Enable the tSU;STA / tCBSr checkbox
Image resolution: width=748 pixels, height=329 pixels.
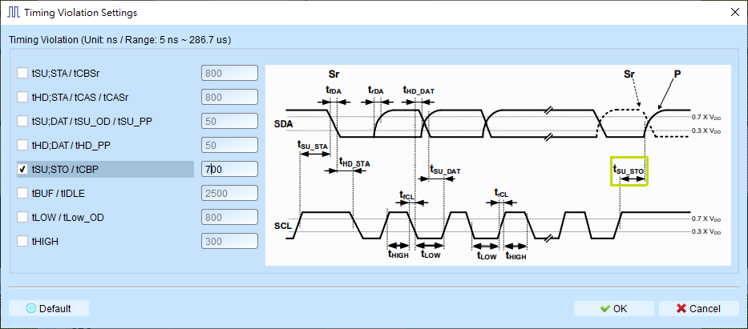[x=22, y=74]
